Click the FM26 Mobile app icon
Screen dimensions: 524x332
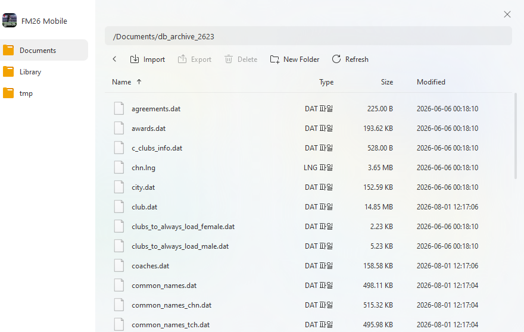pyautogui.click(x=10, y=20)
